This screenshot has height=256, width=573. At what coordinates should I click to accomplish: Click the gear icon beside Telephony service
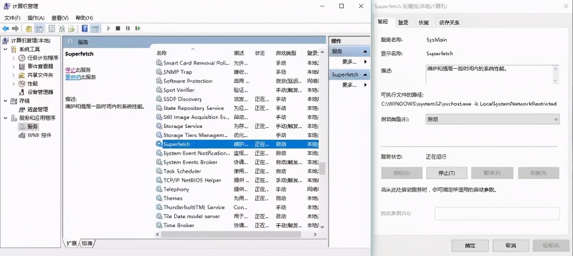click(x=159, y=189)
